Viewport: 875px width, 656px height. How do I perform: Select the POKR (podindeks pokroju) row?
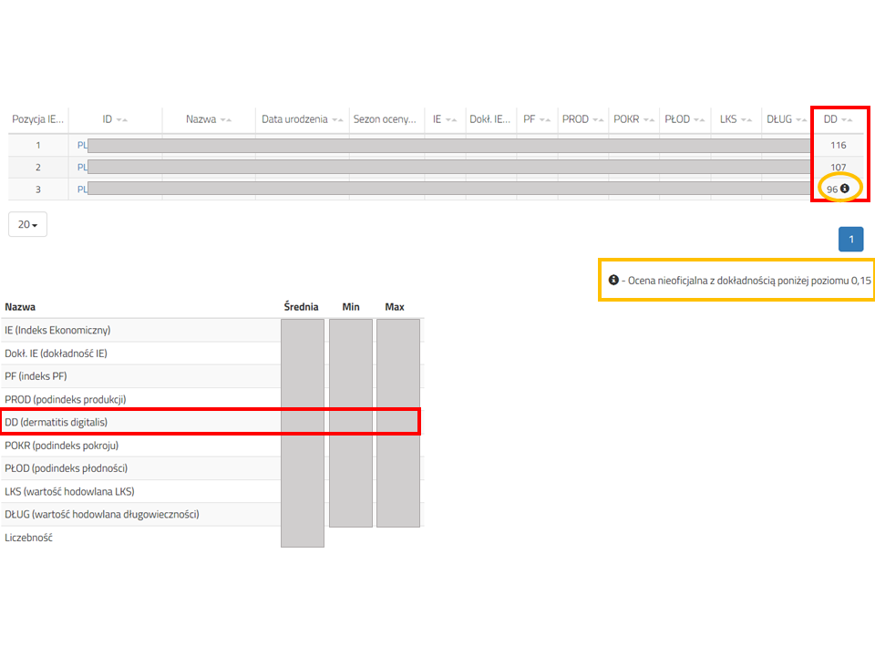click(x=212, y=446)
